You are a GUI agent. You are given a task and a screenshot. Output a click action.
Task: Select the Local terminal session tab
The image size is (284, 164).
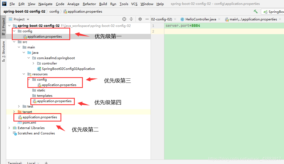click(x=31, y=163)
